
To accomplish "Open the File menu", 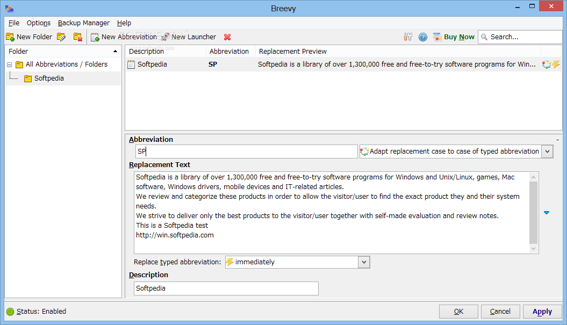I will 14,23.
